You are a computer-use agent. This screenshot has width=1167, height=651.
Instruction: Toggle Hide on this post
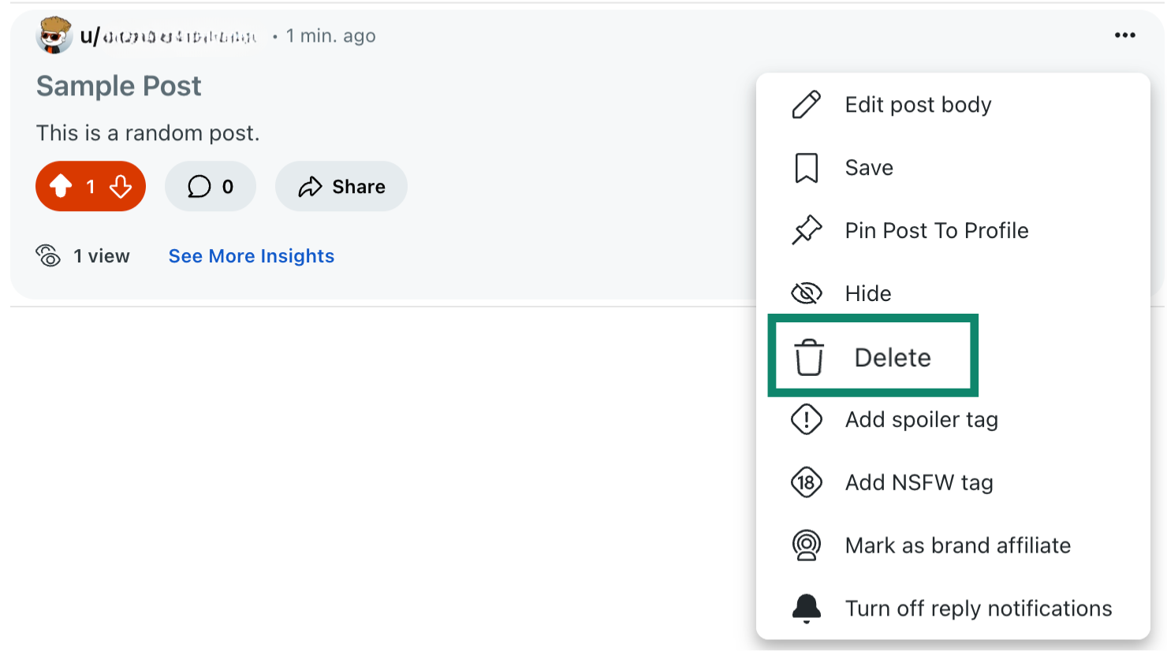867,292
